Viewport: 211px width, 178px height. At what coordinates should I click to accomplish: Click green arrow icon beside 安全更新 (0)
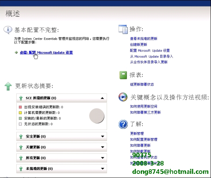21,136
